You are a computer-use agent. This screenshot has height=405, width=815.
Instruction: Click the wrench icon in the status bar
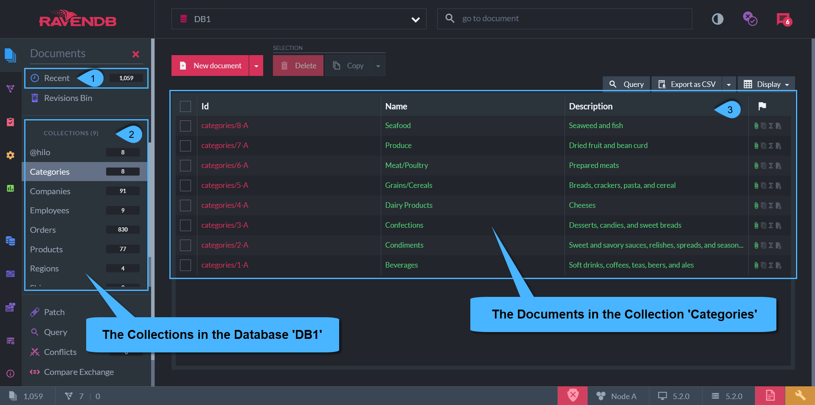(x=800, y=396)
